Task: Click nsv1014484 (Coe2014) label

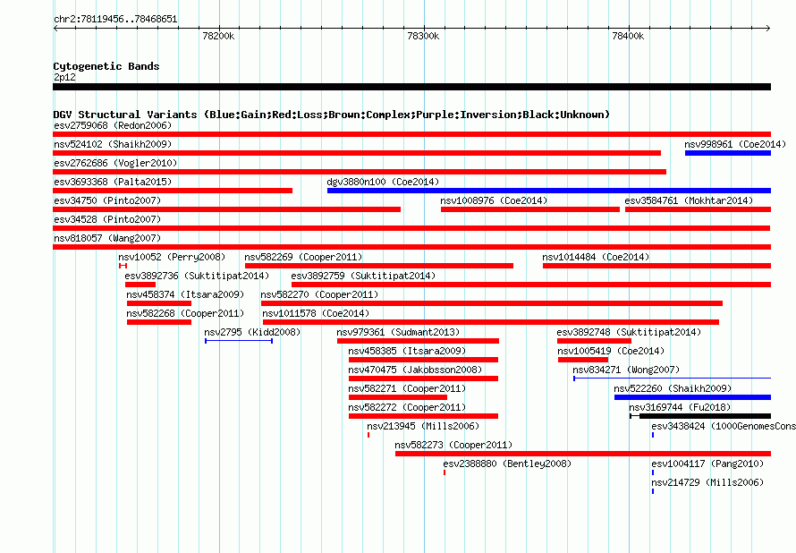Action: 596,257
